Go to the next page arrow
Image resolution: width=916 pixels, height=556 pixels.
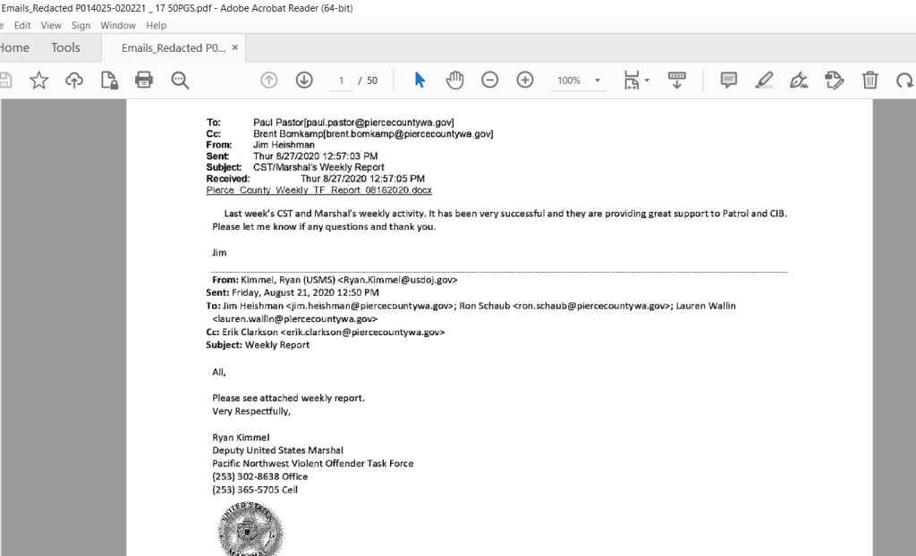[x=304, y=80]
